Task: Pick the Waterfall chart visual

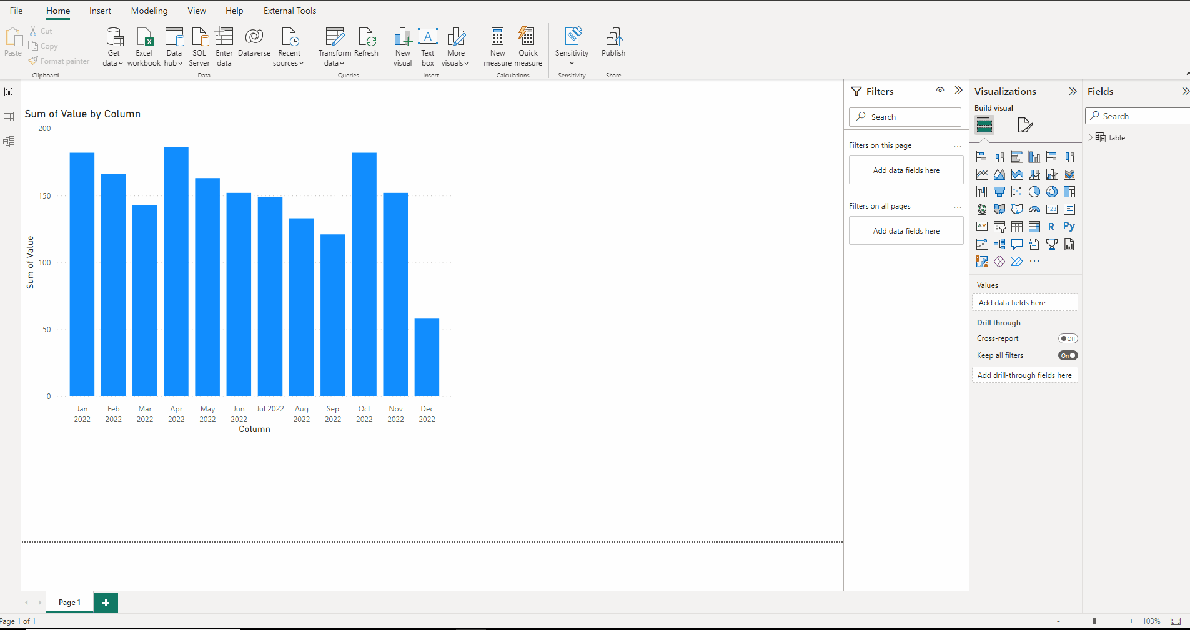Action: [x=982, y=192]
